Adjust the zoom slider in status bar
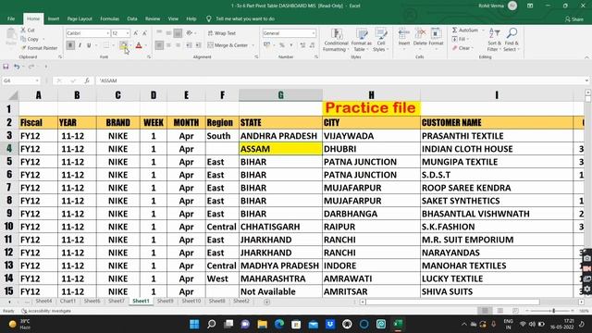 553,311
